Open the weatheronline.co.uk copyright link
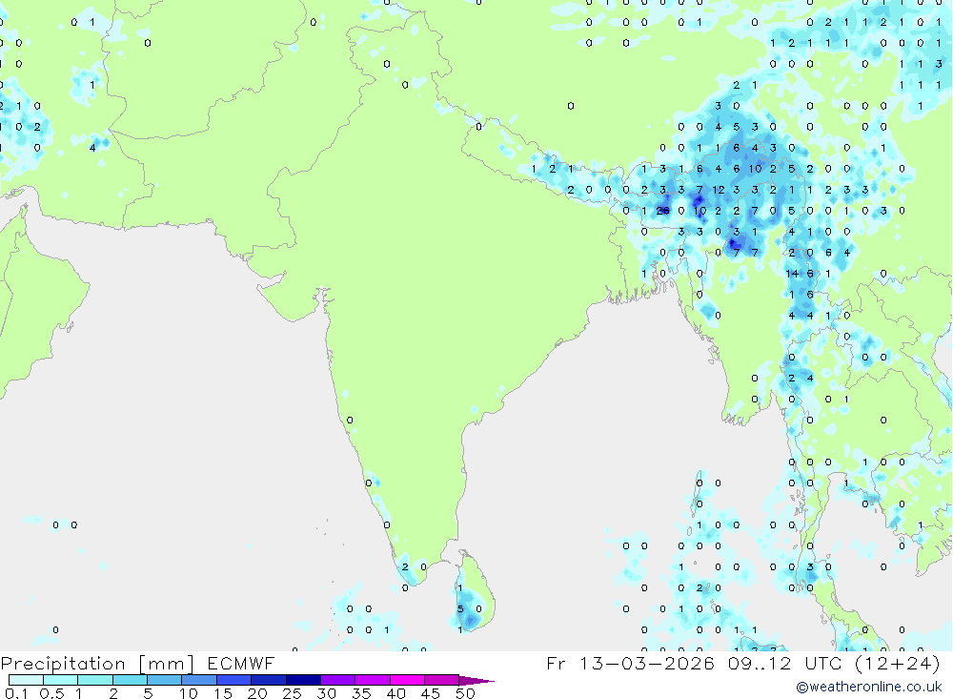This screenshot has height=699, width=953. [x=869, y=687]
